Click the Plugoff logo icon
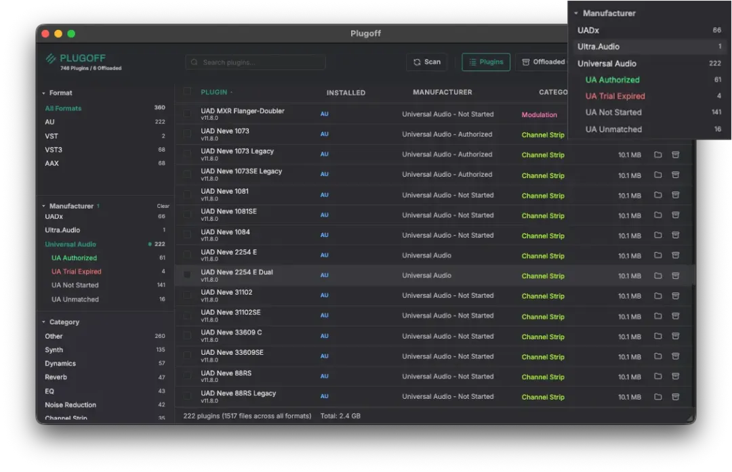The image size is (732, 472). pos(50,58)
